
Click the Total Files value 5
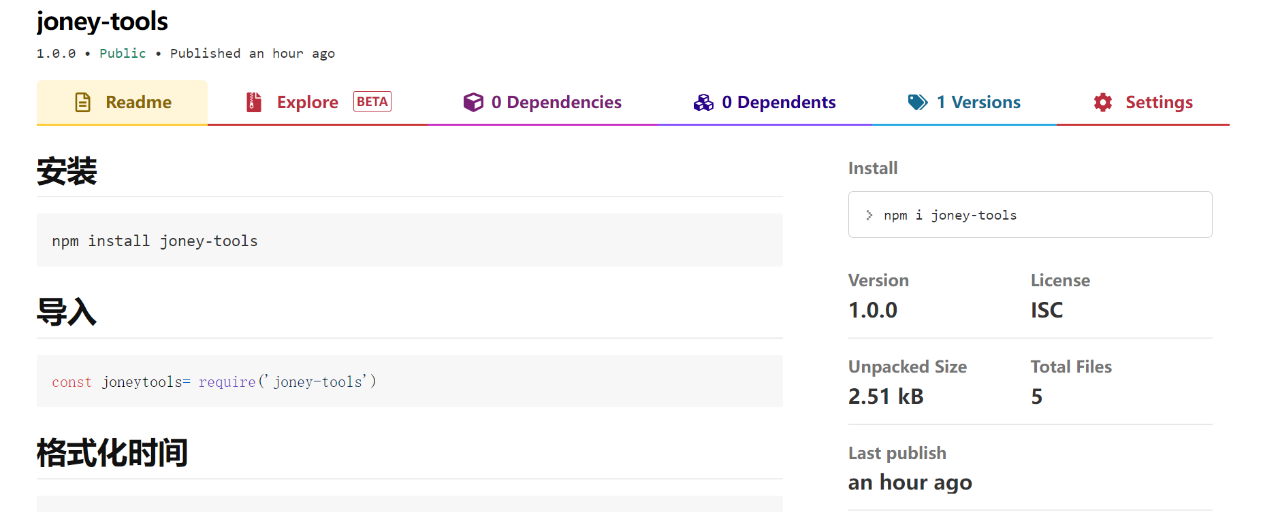[x=1037, y=396]
